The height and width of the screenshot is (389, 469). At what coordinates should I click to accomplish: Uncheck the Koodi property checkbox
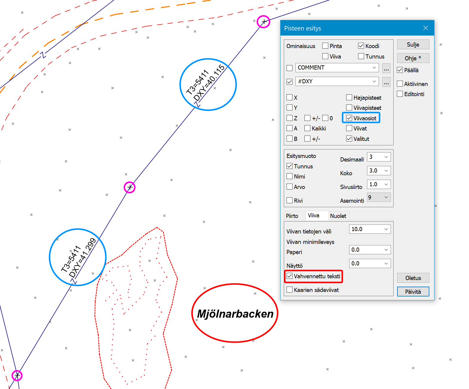tap(361, 46)
